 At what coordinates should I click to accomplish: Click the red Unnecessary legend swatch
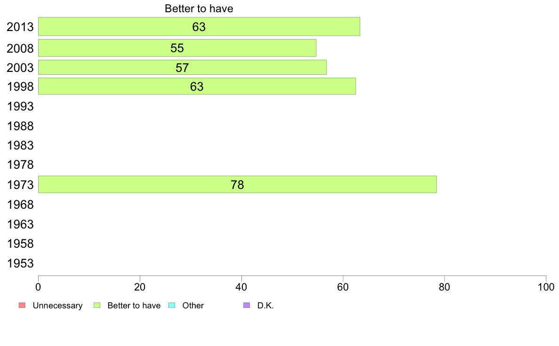click(22, 306)
